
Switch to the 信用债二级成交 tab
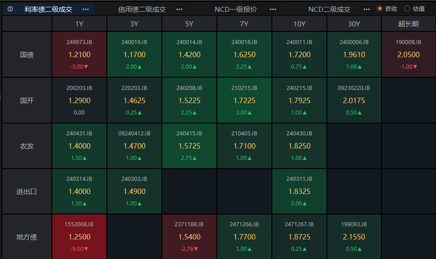click(142, 9)
